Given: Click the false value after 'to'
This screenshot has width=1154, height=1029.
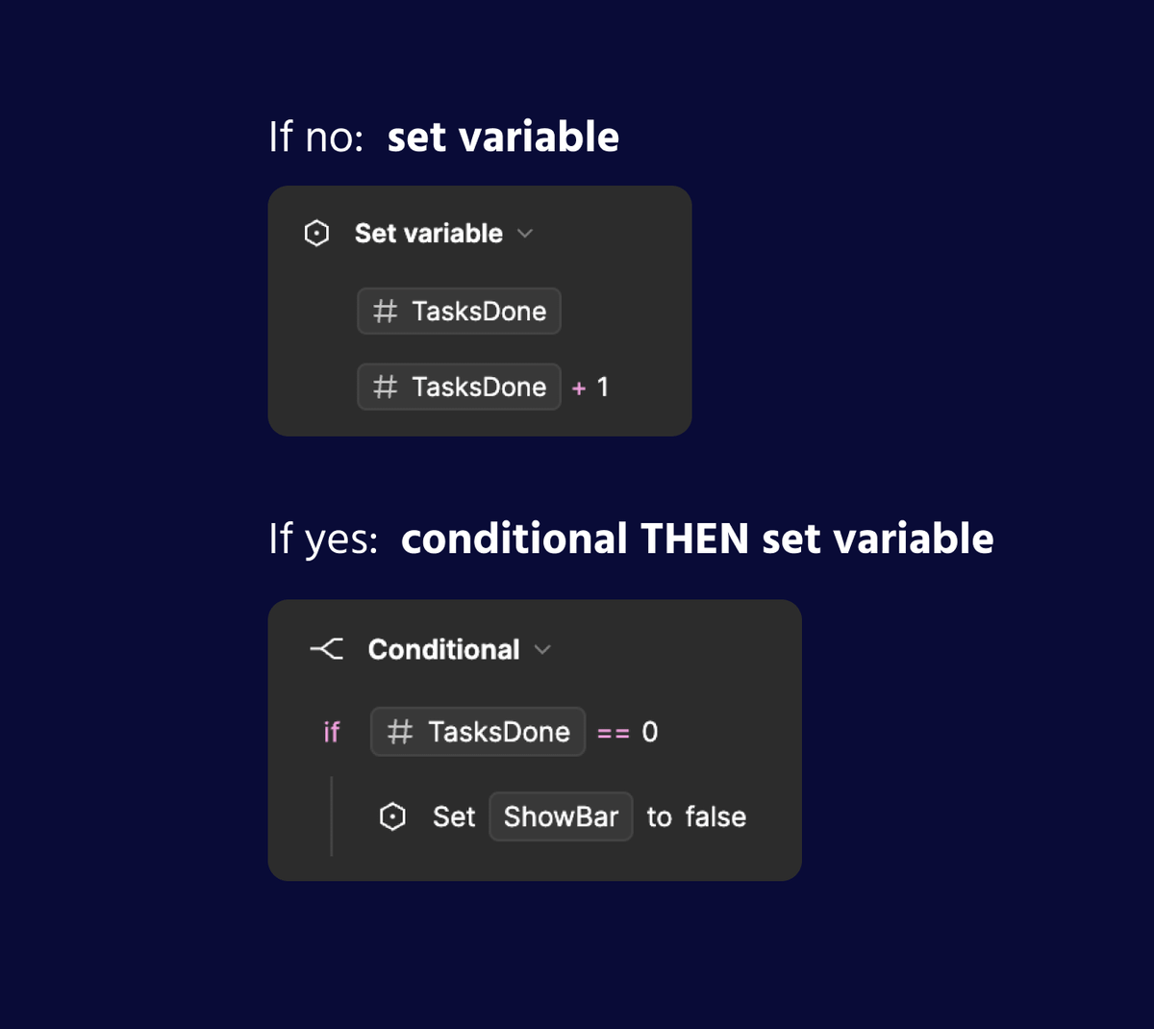Looking at the screenshot, I should point(715,816).
